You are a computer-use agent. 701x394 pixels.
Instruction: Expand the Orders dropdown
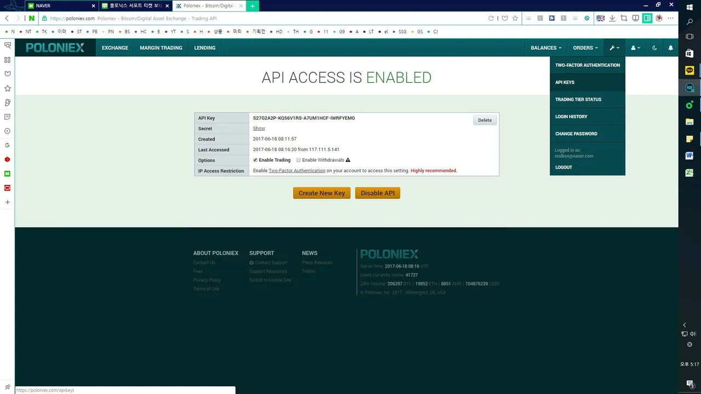coord(585,48)
